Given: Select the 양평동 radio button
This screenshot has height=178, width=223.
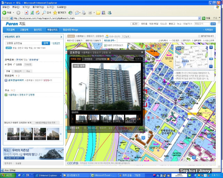Looking at the screenshot, I should (14, 65).
